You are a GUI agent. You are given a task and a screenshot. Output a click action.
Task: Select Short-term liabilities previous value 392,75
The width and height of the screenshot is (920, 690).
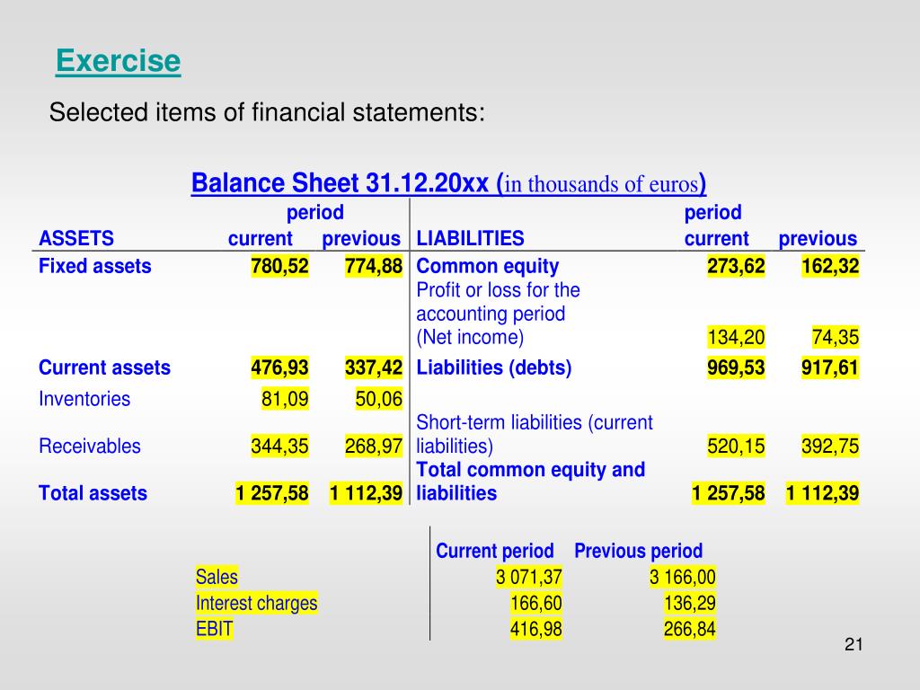tap(829, 446)
